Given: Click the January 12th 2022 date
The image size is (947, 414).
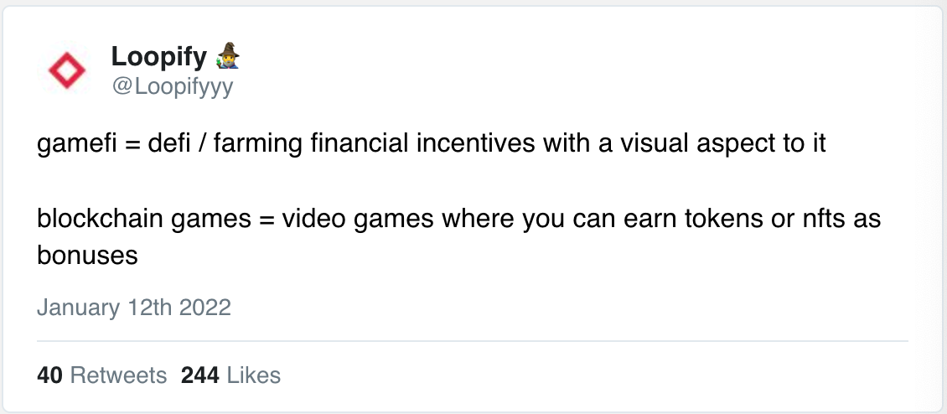Looking at the screenshot, I should 134,308.
